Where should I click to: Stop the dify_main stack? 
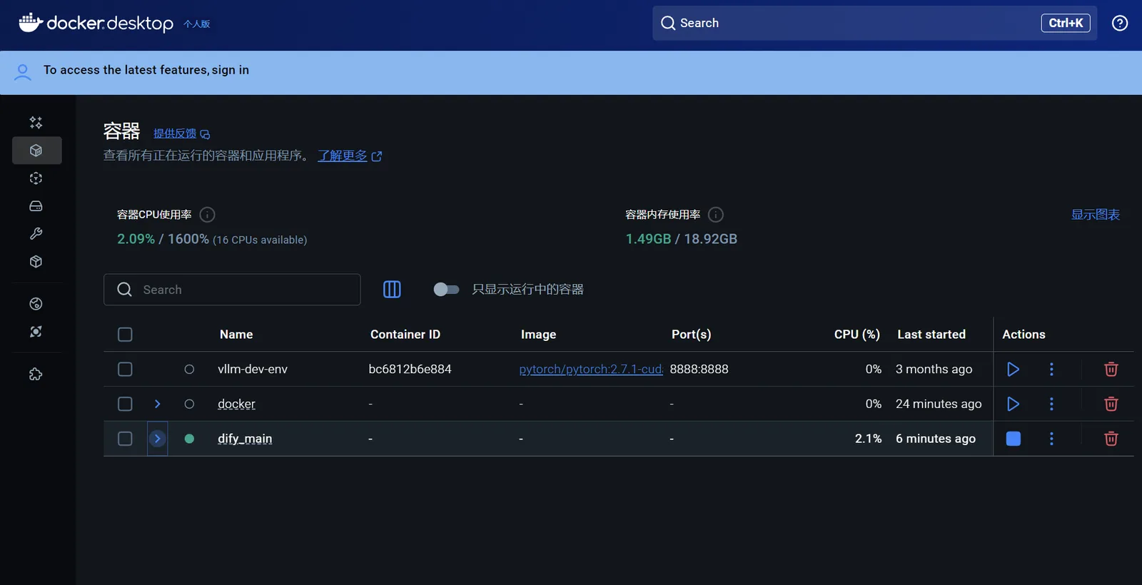(1013, 439)
